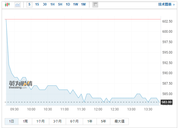This screenshot has width=178, height=128.
Task: Select the 最大值 time range
Action: click(x=119, y=121)
